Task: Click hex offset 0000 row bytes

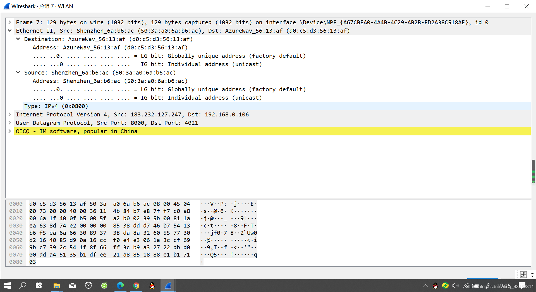Action: click(x=109, y=204)
